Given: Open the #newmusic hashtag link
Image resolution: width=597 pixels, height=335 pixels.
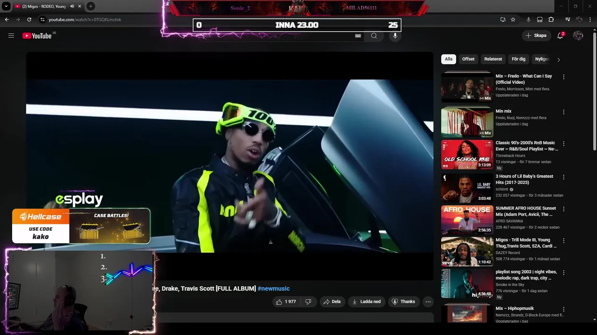Looking at the screenshot, I should 273,288.
